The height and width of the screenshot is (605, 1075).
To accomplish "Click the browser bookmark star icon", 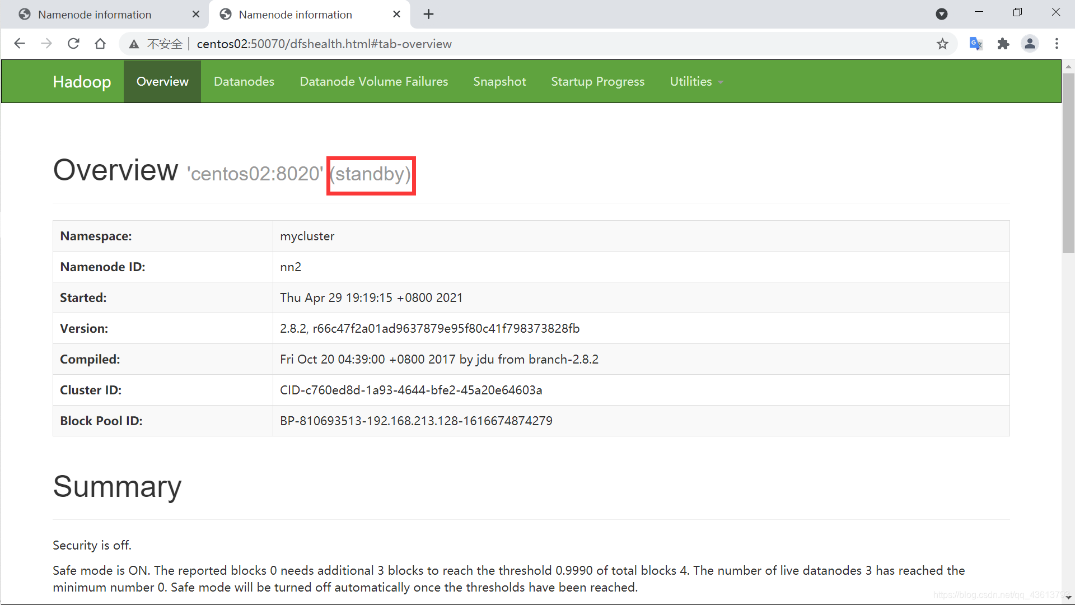I will [943, 44].
